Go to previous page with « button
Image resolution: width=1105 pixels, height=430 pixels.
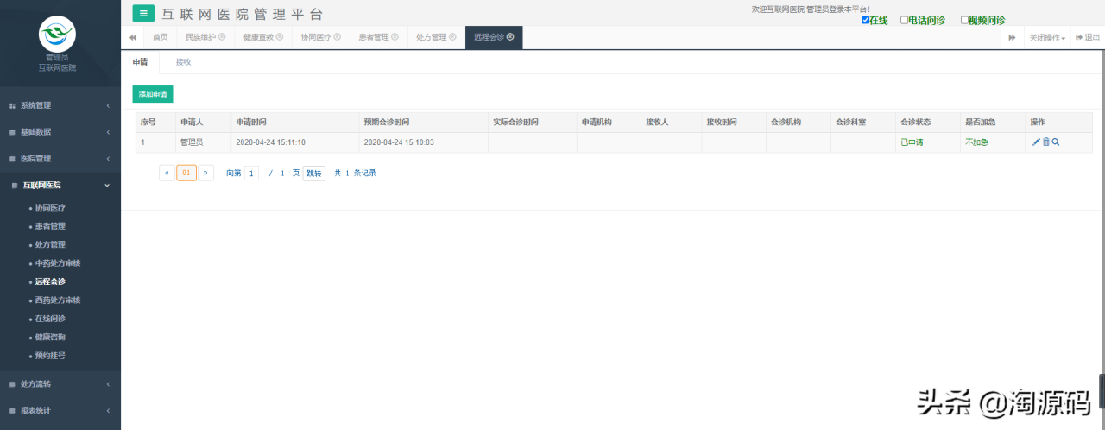tap(167, 173)
